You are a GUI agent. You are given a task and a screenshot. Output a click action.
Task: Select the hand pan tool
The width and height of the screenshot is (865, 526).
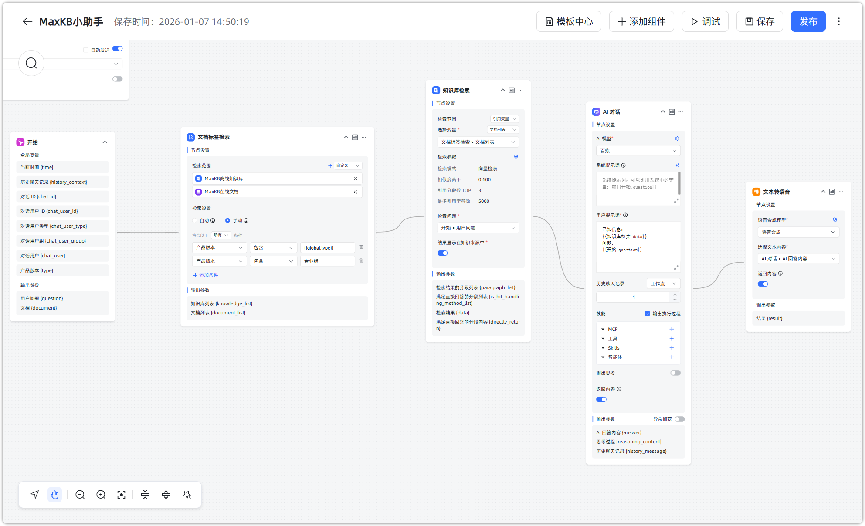pos(54,495)
